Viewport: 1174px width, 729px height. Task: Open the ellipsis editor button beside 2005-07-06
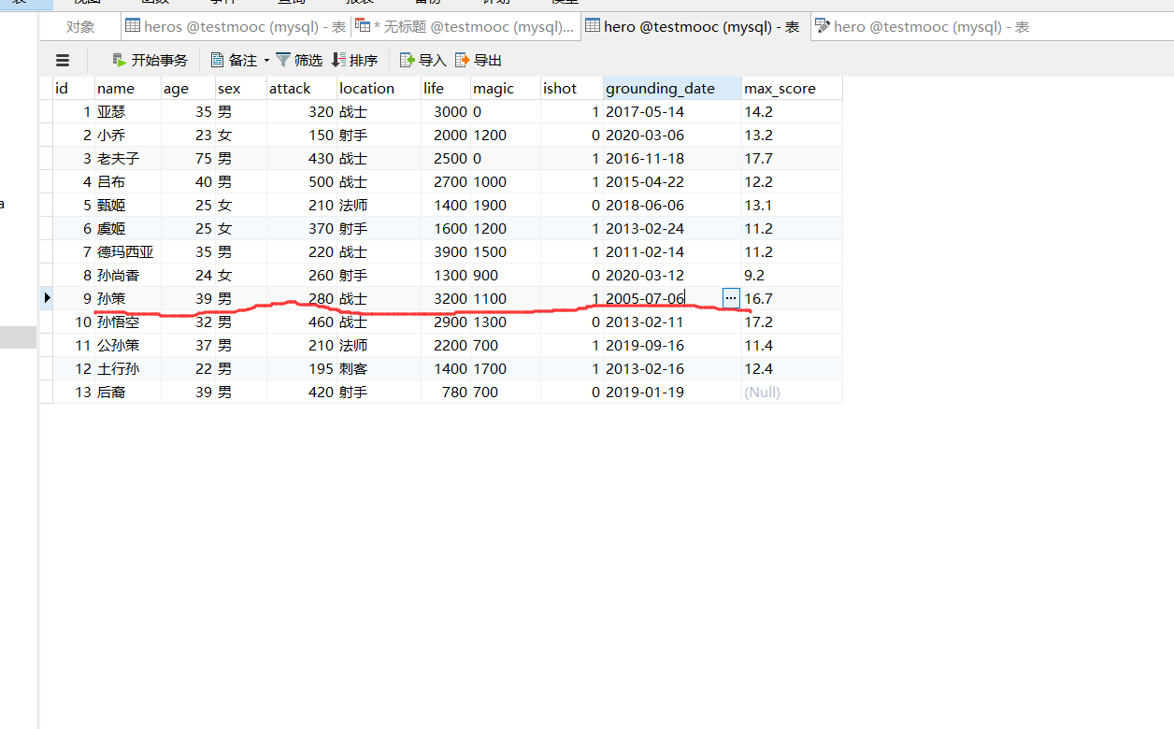coord(731,298)
